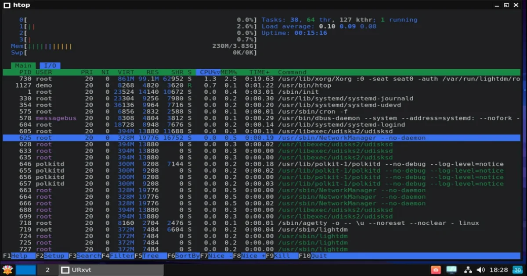The image size is (527, 276).
Task: Open the display monitor tray icon
Action: [x=451, y=270]
